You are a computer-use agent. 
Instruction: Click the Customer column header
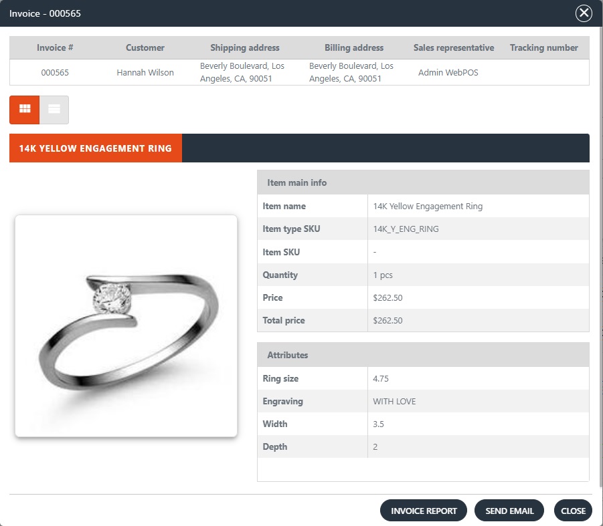click(x=145, y=48)
